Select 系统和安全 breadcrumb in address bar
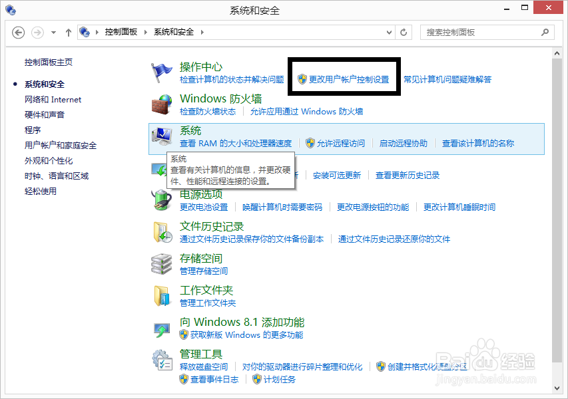Image resolution: width=568 pixels, height=399 pixels. pyautogui.click(x=174, y=32)
